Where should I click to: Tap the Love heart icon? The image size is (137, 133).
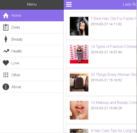(6, 63)
